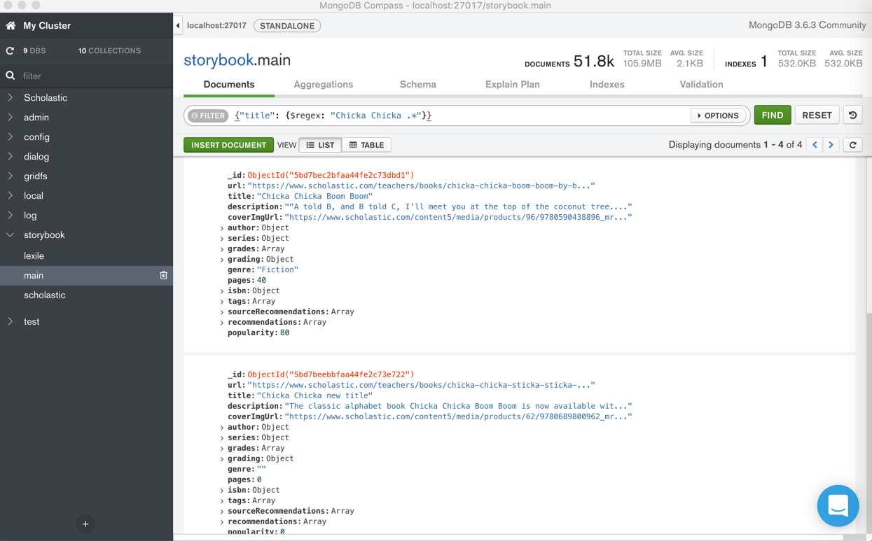The width and height of the screenshot is (872, 541).
Task: Open the Indexes tab
Action: 607,85
